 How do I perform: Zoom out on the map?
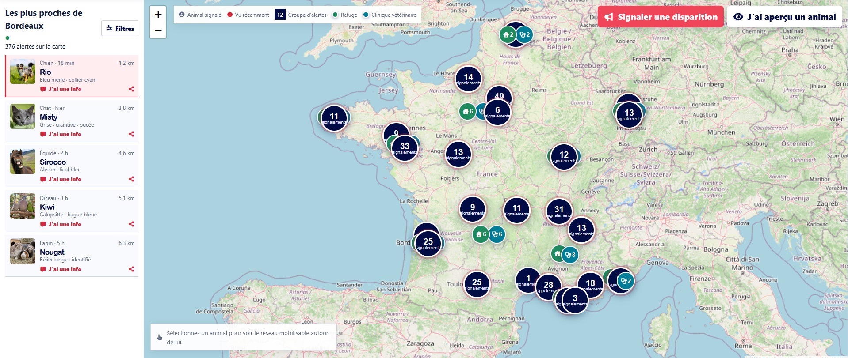point(158,30)
